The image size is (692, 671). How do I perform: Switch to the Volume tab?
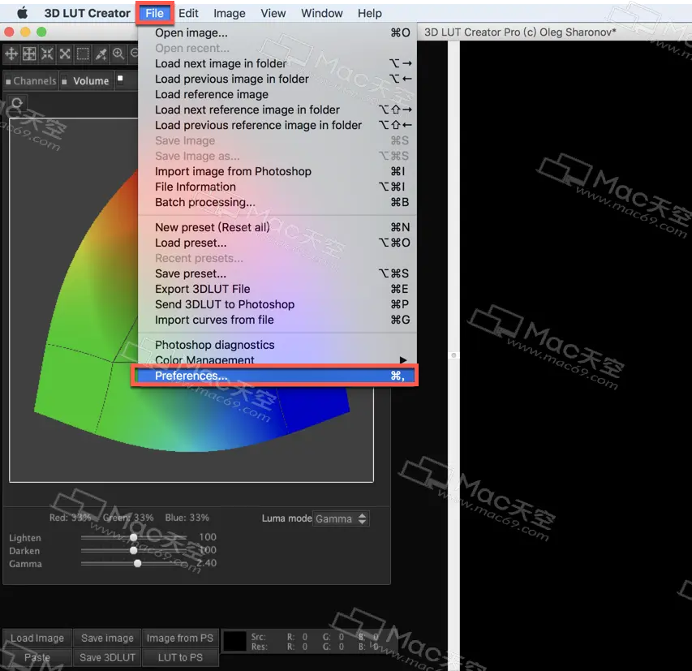tap(87, 81)
